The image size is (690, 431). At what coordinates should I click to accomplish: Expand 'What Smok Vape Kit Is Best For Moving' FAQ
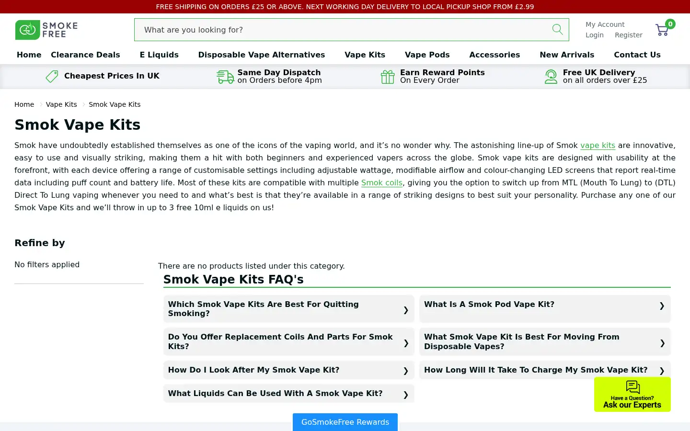(545, 342)
